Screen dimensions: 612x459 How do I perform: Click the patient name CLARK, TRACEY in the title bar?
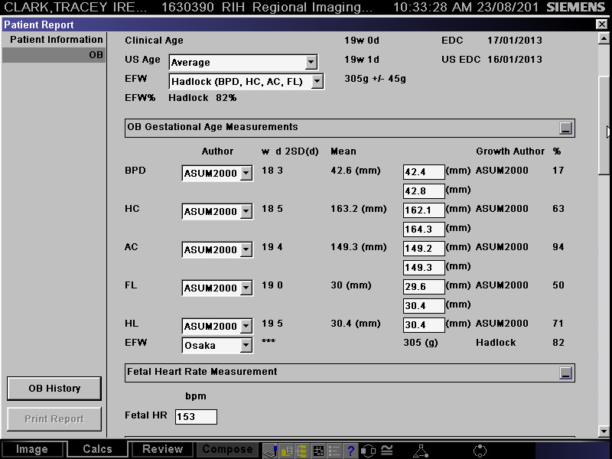(x=75, y=7)
